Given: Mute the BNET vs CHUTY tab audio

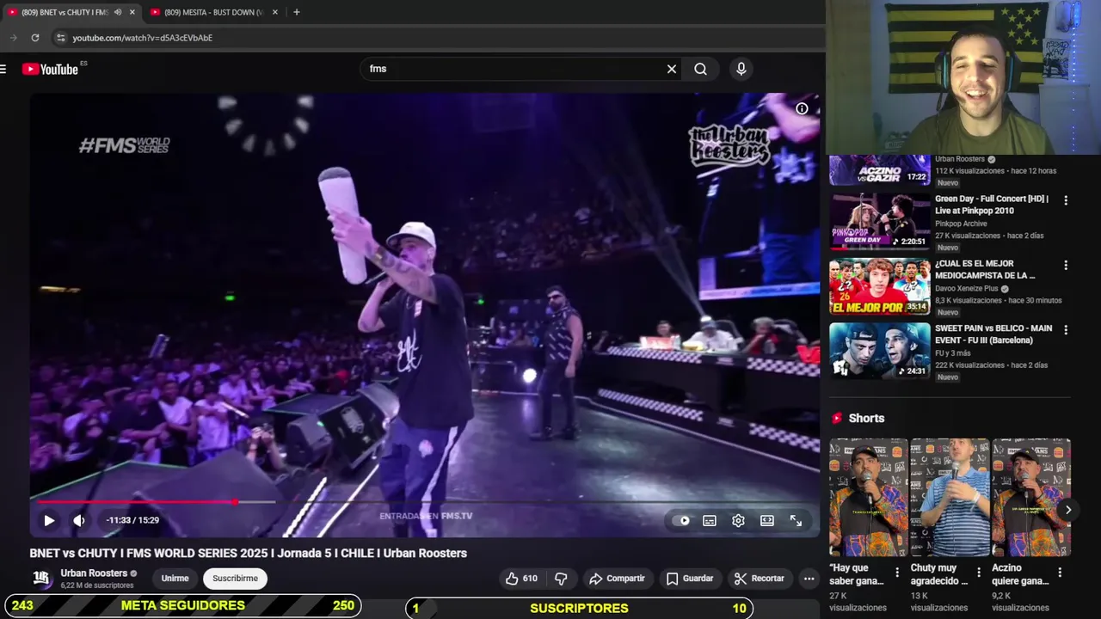Looking at the screenshot, I should tap(118, 12).
